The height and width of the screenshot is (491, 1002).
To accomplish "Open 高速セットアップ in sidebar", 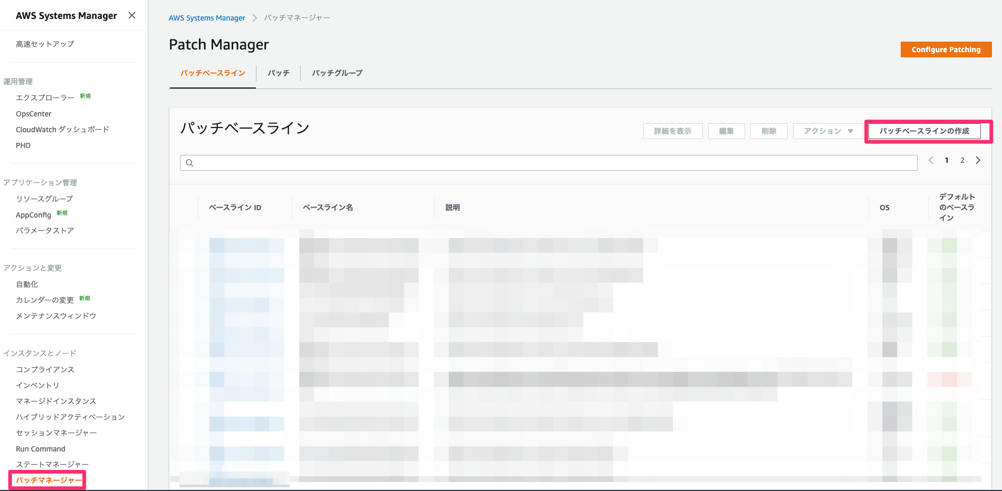I will (x=45, y=44).
